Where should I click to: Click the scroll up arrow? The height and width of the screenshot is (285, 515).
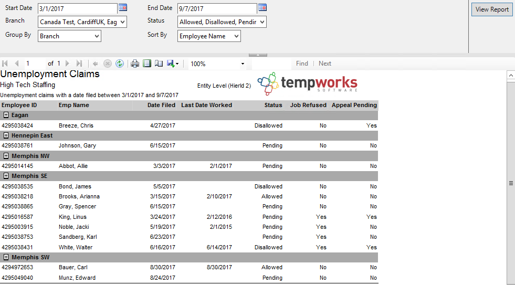[x=511, y=75]
